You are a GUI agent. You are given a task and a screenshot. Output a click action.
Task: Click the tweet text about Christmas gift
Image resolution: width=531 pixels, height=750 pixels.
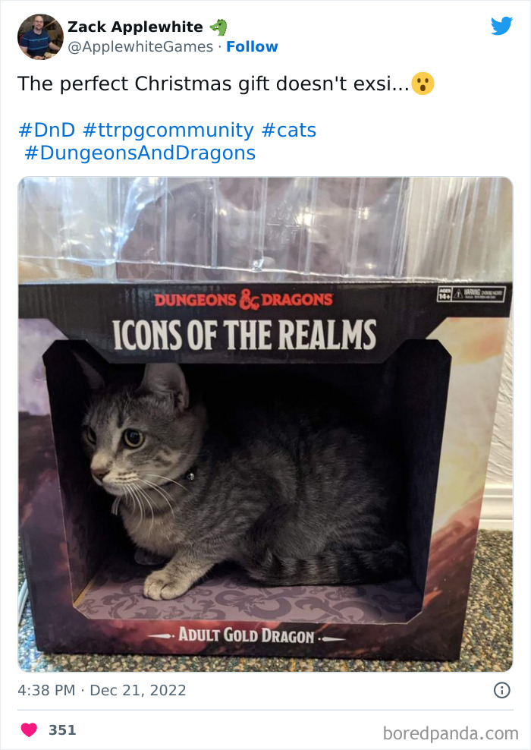[x=213, y=84]
